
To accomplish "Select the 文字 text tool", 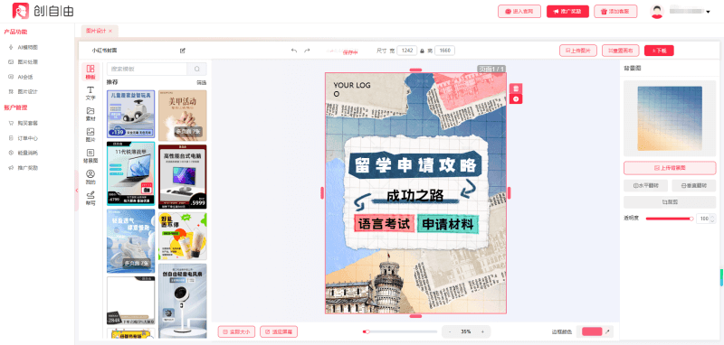I will 90,93.
